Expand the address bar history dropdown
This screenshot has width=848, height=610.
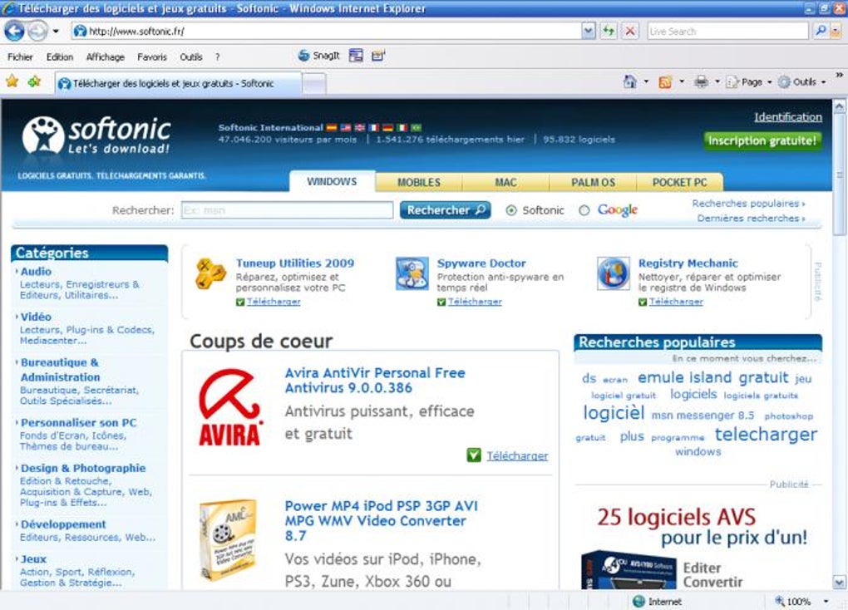589,32
